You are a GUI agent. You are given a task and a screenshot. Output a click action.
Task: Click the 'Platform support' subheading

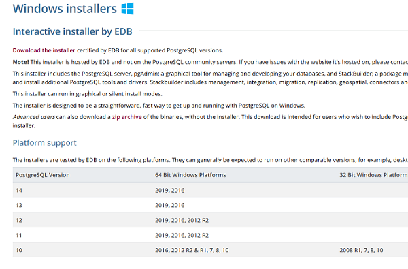(44, 143)
